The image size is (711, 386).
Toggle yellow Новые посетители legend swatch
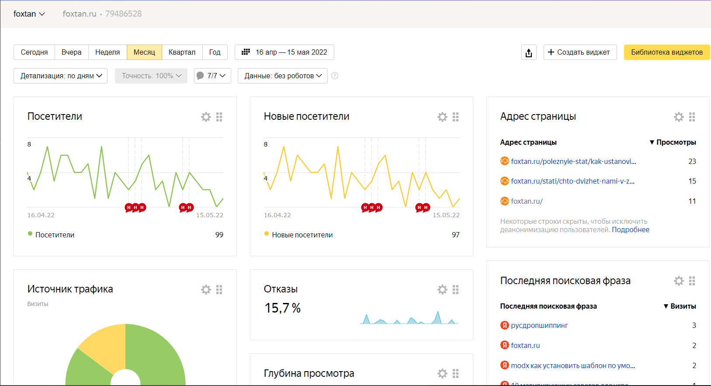[x=267, y=234]
